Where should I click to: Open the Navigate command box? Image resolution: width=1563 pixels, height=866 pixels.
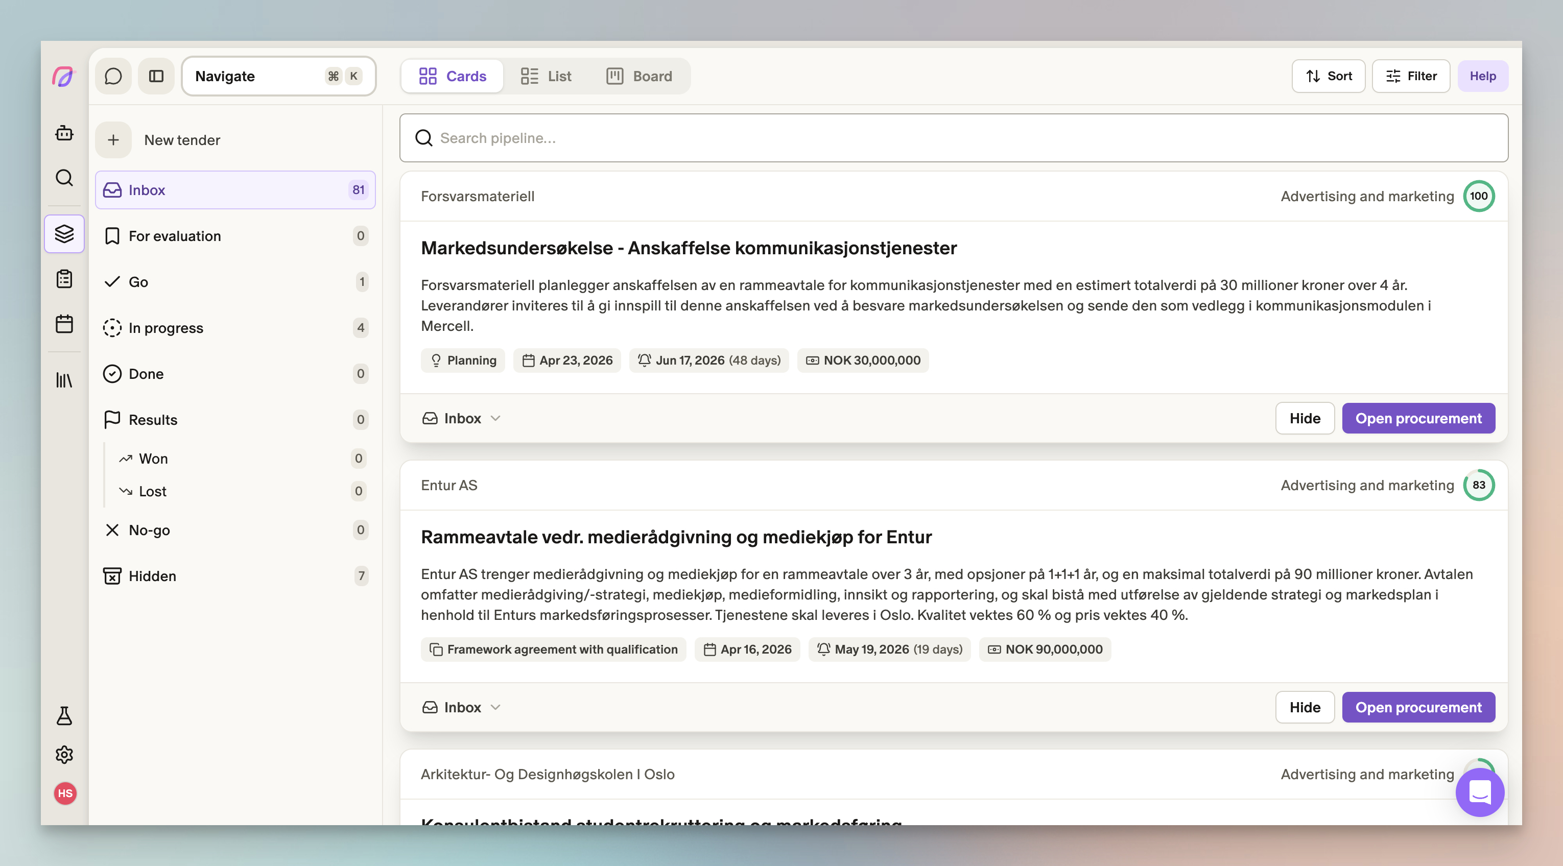pyautogui.click(x=279, y=76)
